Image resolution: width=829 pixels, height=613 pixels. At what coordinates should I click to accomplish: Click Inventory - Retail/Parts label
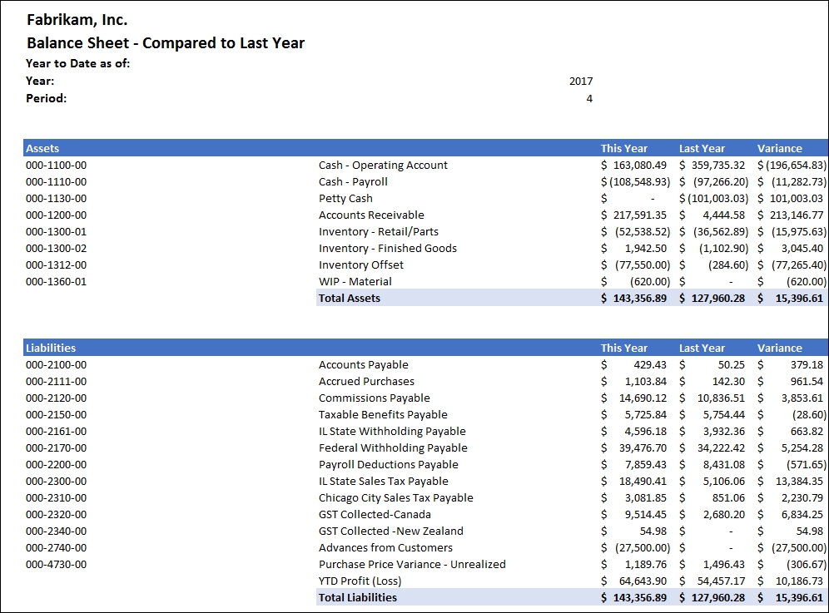point(379,232)
